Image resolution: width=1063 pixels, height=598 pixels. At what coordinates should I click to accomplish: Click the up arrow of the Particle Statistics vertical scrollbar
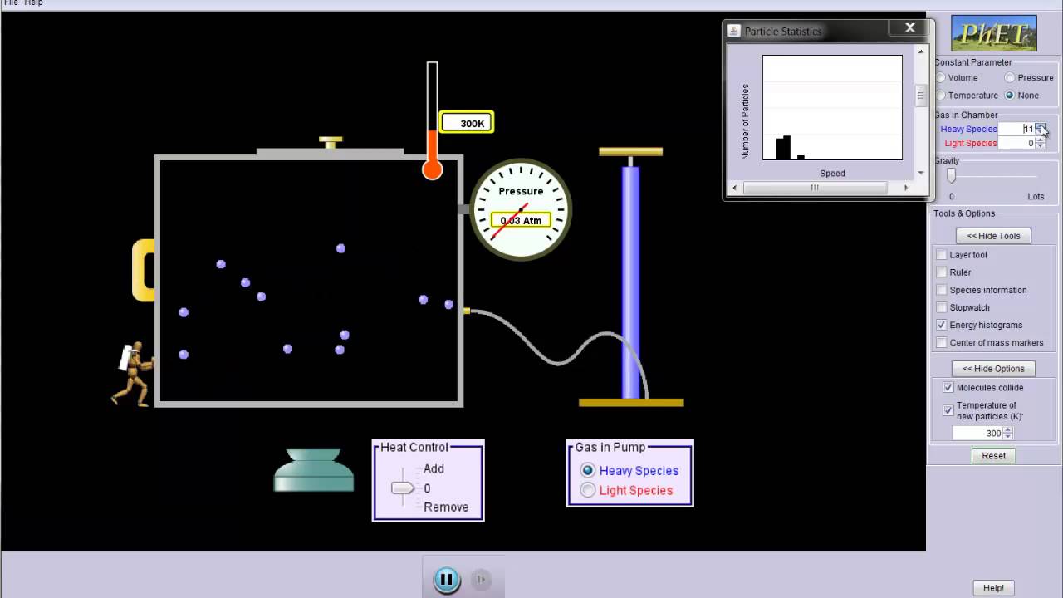(x=920, y=51)
